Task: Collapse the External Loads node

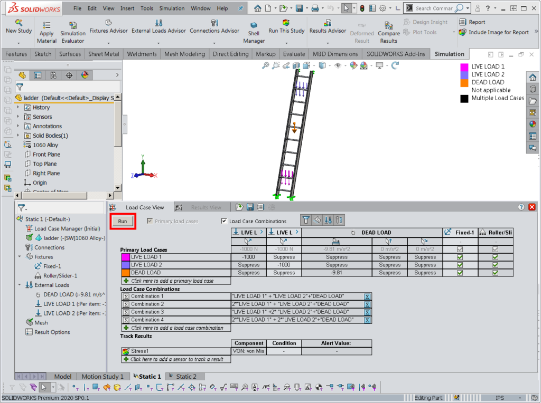Action: [20, 285]
